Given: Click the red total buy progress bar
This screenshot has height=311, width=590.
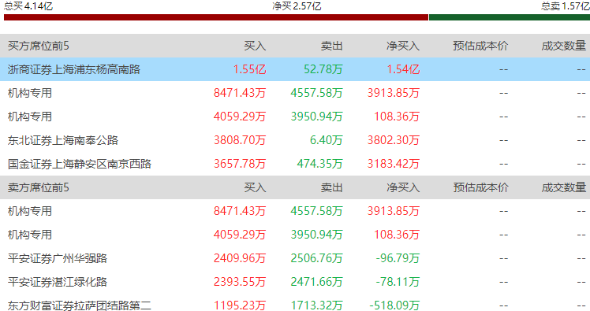Looking at the screenshot, I should pos(216,17).
